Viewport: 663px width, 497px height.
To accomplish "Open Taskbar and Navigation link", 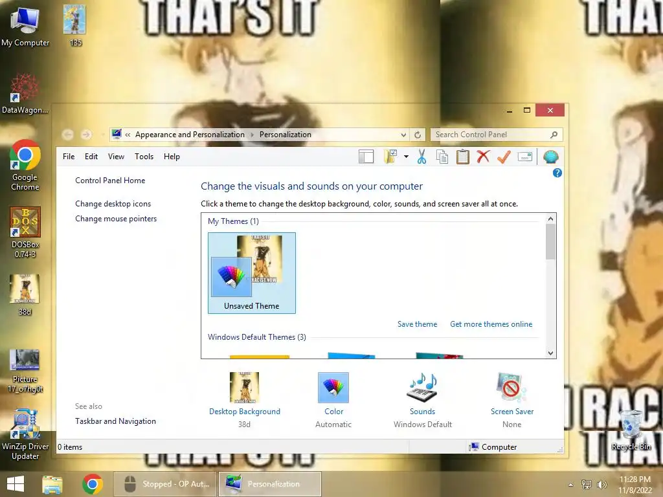I will (x=115, y=421).
